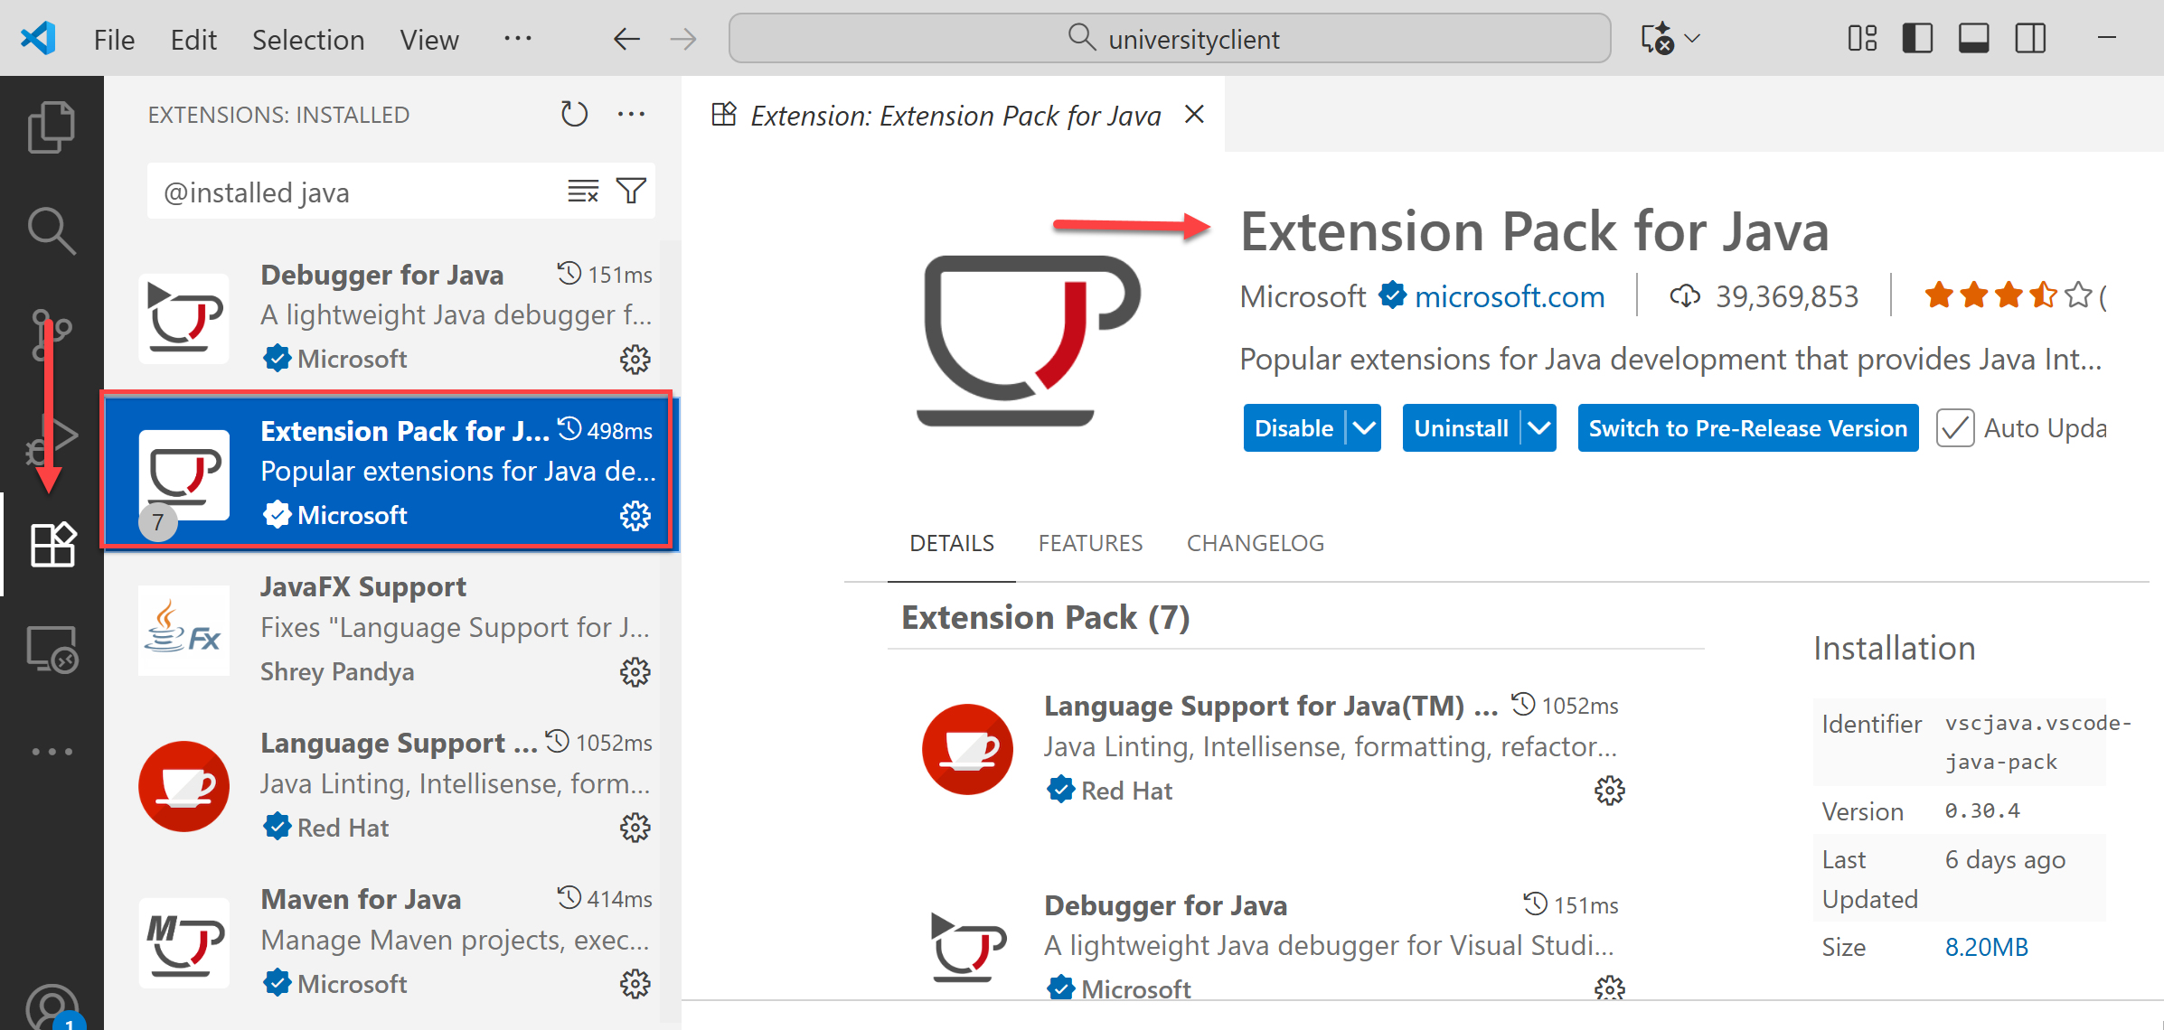Switch to the FEATURES tab
The image size is (2164, 1030).
pyautogui.click(x=1090, y=543)
